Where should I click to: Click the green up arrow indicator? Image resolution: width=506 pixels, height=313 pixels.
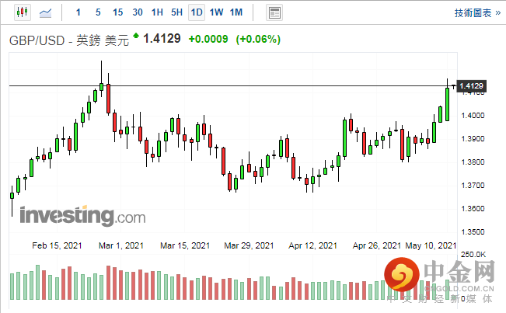[x=136, y=36]
